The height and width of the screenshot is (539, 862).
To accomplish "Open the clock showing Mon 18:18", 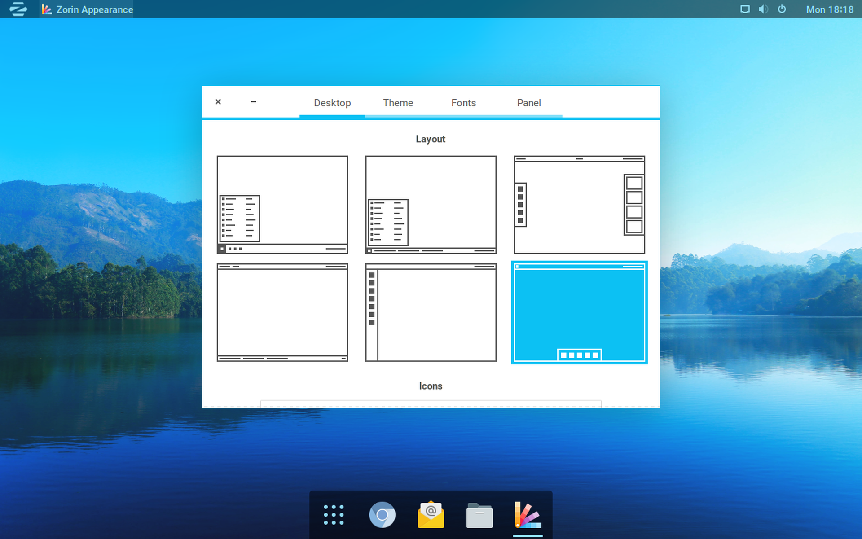I will tap(830, 9).
